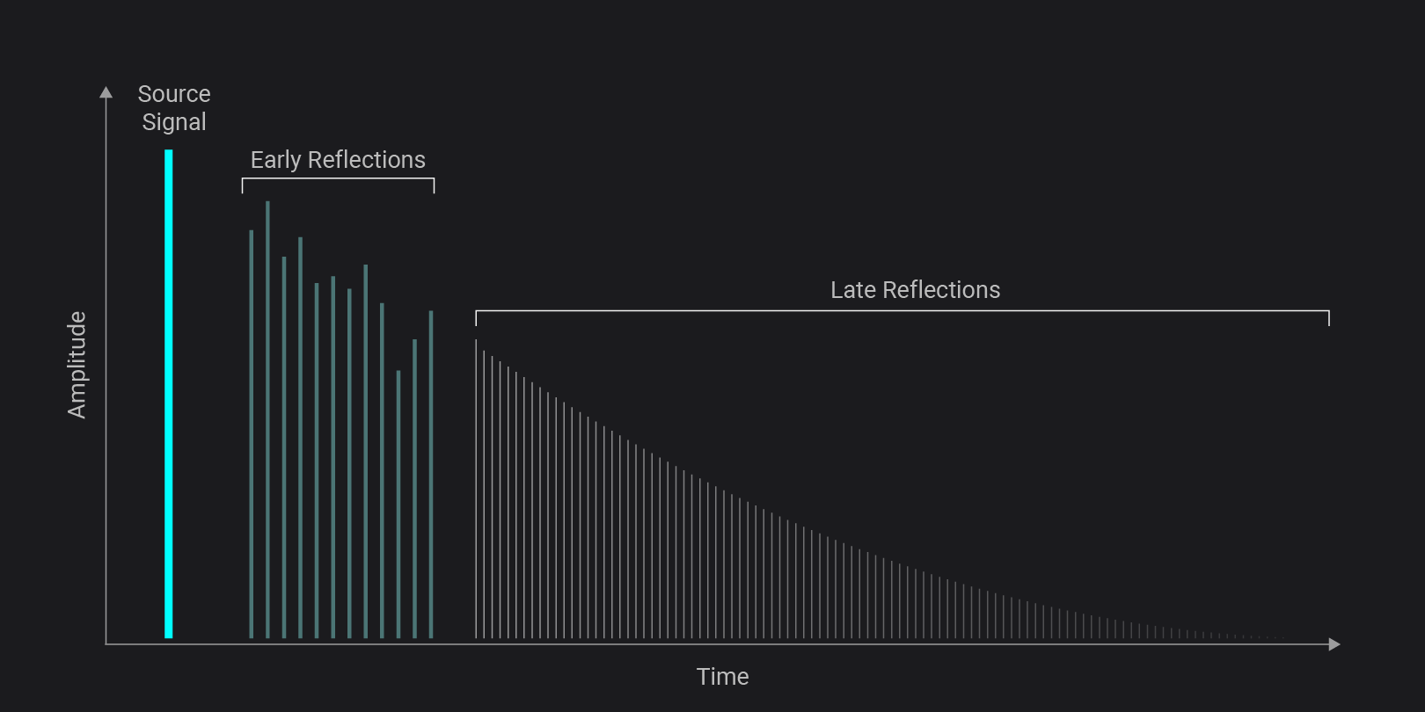Select the shortest early reflection bar

398,504
